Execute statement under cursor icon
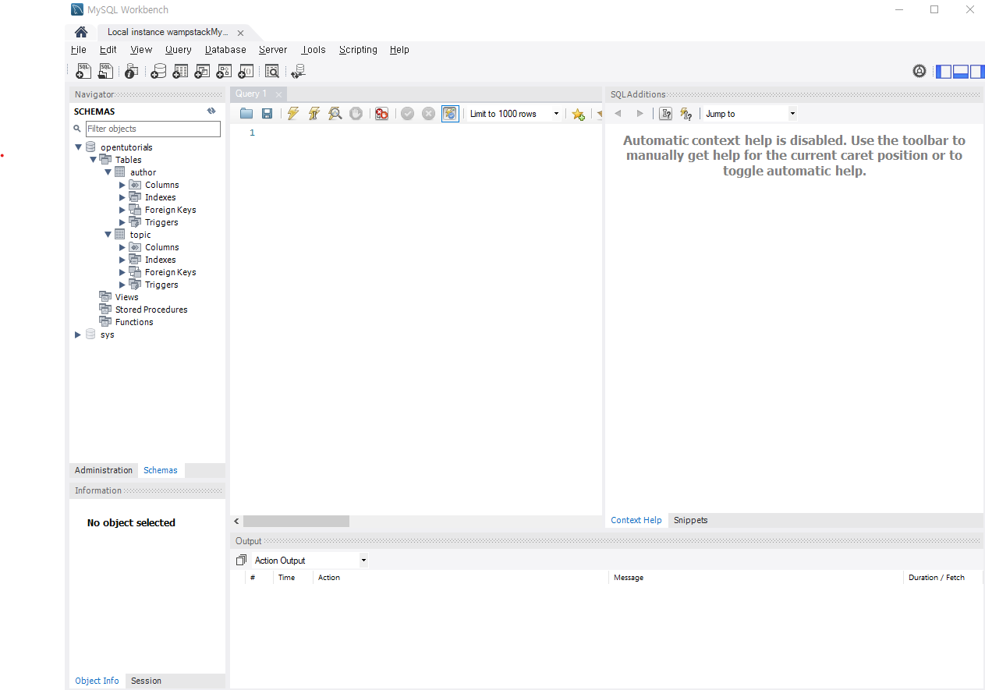This screenshot has height=690, width=985. pos(314,114)
